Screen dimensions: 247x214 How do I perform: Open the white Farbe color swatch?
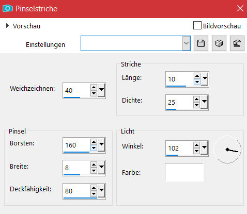(184, 172)
